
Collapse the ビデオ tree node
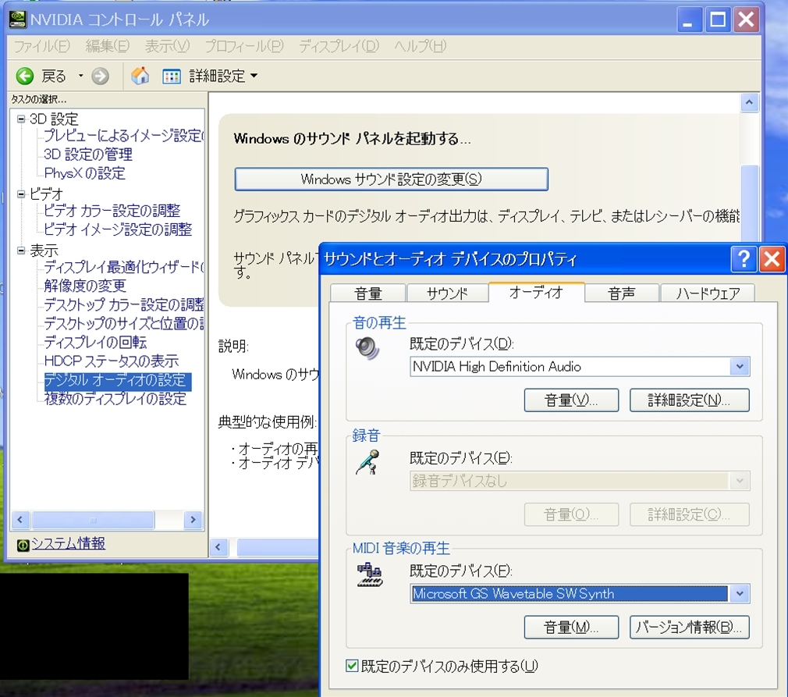tap(21, 194)
